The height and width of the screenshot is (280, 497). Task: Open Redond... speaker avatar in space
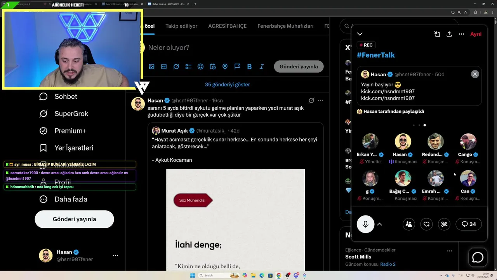point(436,142)
